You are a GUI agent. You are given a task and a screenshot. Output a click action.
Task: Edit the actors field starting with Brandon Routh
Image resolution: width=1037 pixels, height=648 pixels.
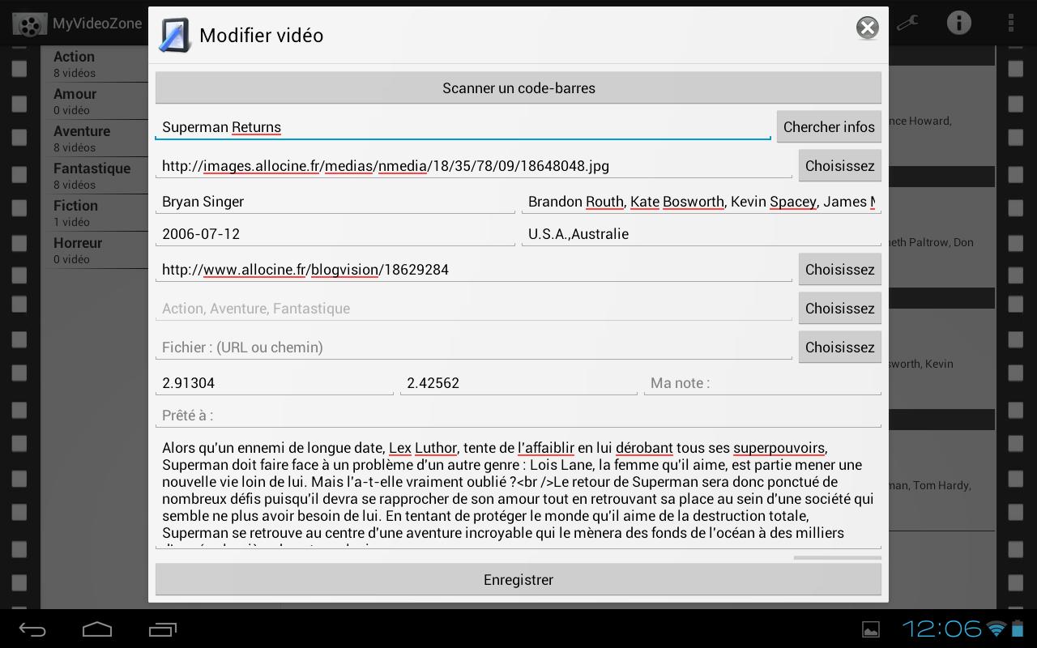tap(702, 201)
